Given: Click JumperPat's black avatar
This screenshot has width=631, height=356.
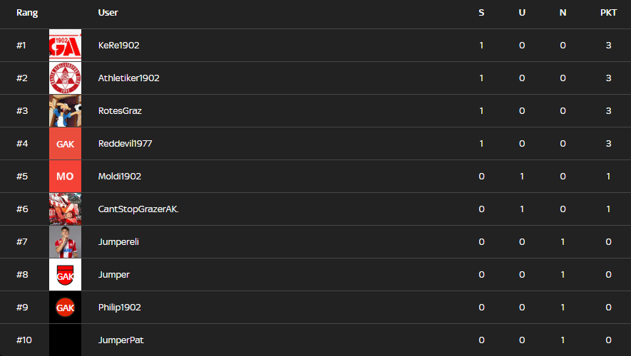Looking at the screenshot, I should click(65, 340).
